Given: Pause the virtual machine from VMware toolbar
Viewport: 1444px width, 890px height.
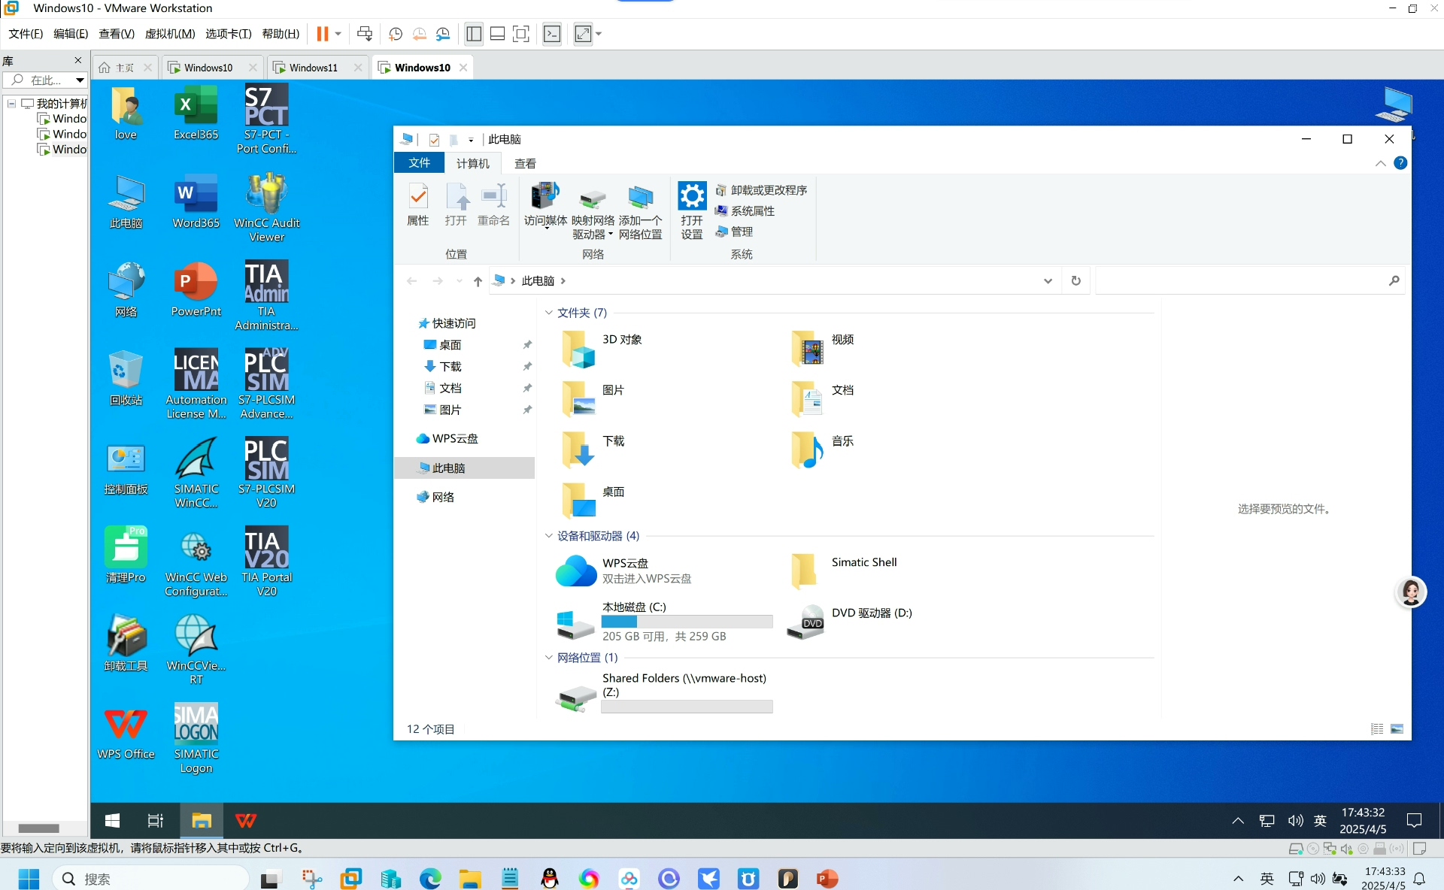Looking at the screenshot, I should coord(322,34).
